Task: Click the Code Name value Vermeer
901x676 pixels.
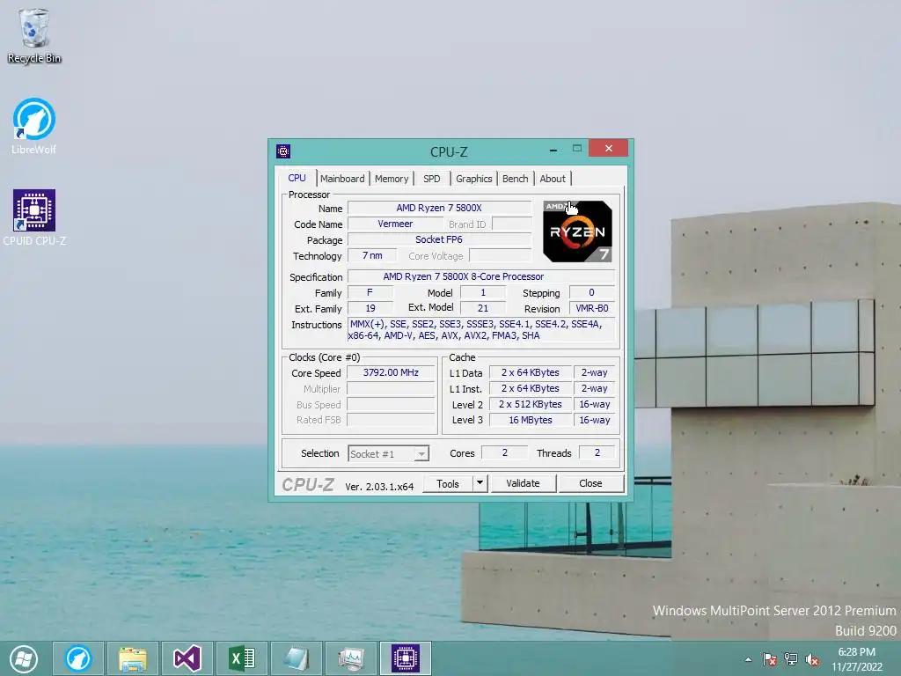Action: 395,224
